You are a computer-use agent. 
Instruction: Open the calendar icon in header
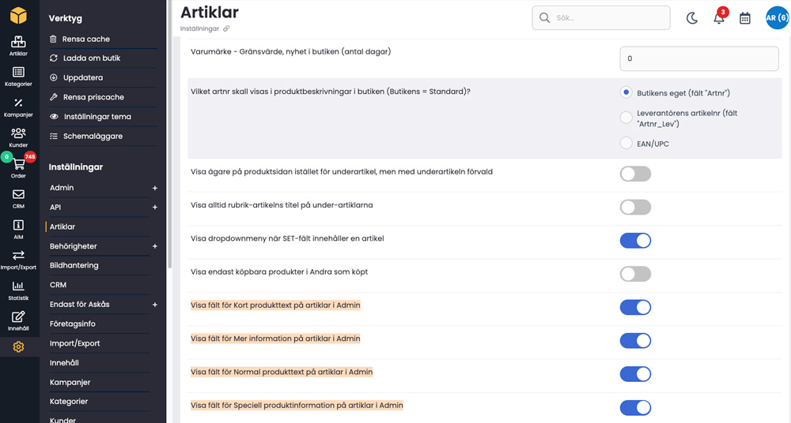(x=744, y=18)
